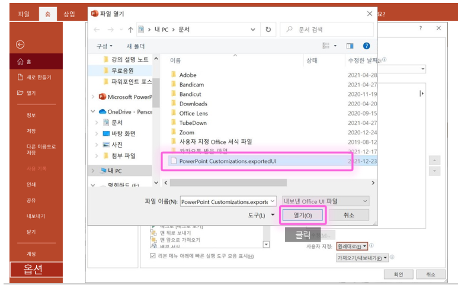
Task: Select 공유 in backstage menu
Action: tap(31, 200)
